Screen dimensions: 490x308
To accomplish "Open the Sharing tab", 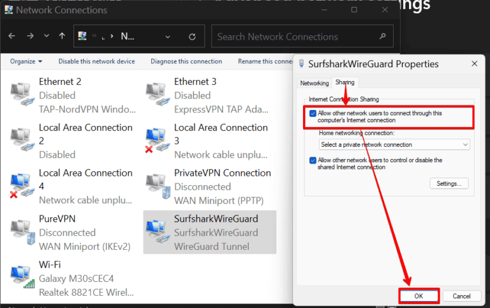I will click(345, 83).
